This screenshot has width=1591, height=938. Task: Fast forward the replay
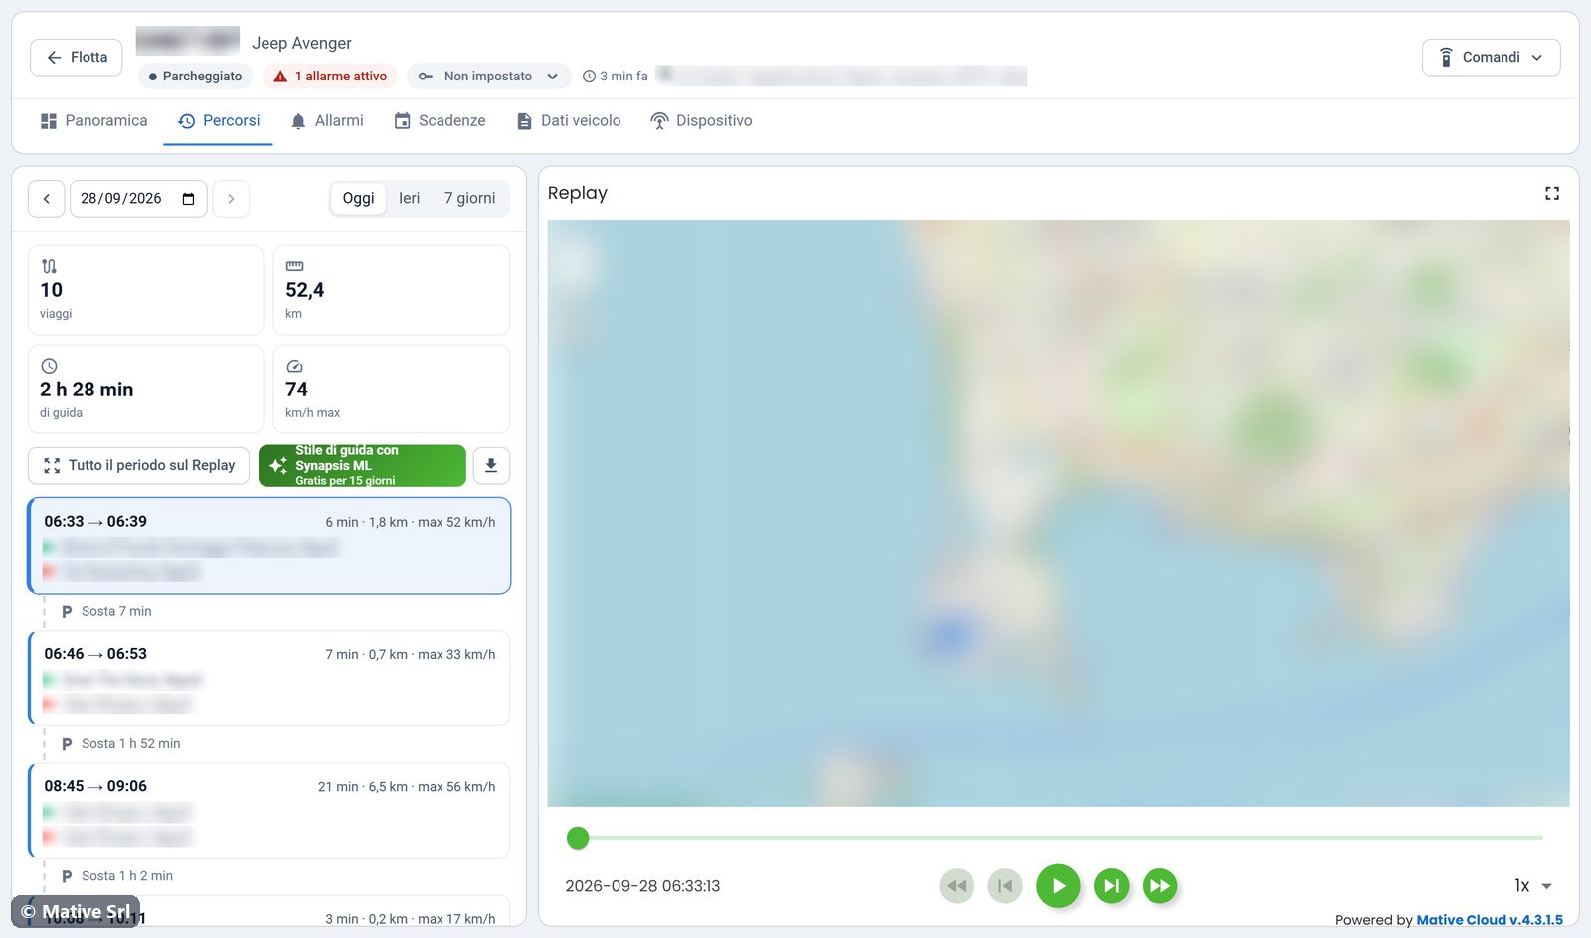(x=1160, y=886)
